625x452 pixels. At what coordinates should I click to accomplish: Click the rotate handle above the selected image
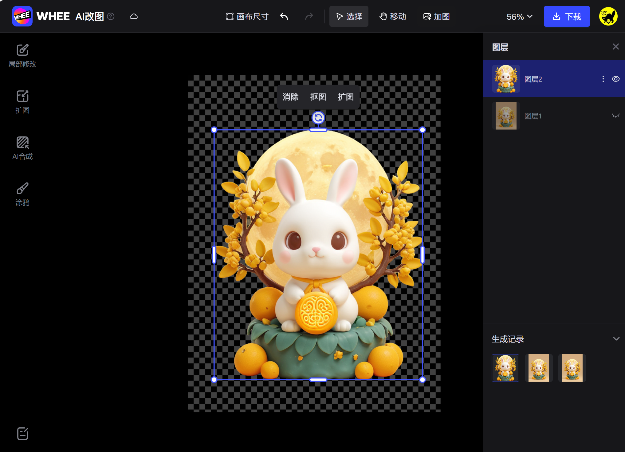[x=318, y=118]
